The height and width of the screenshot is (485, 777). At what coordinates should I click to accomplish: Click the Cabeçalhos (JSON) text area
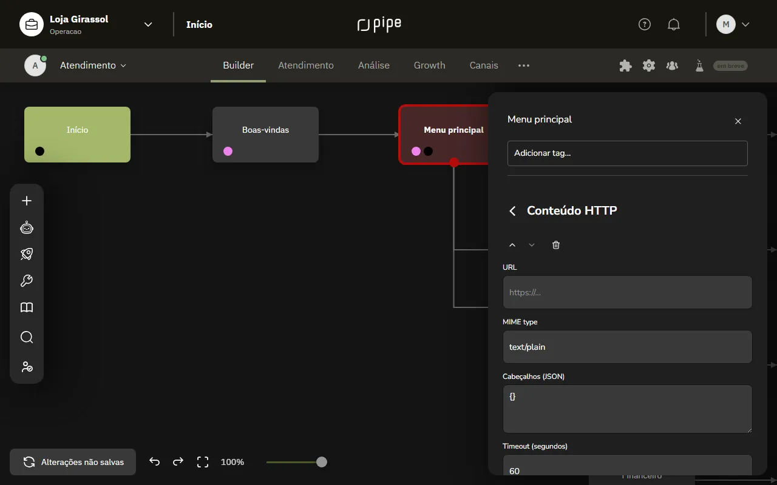[628, 409]
